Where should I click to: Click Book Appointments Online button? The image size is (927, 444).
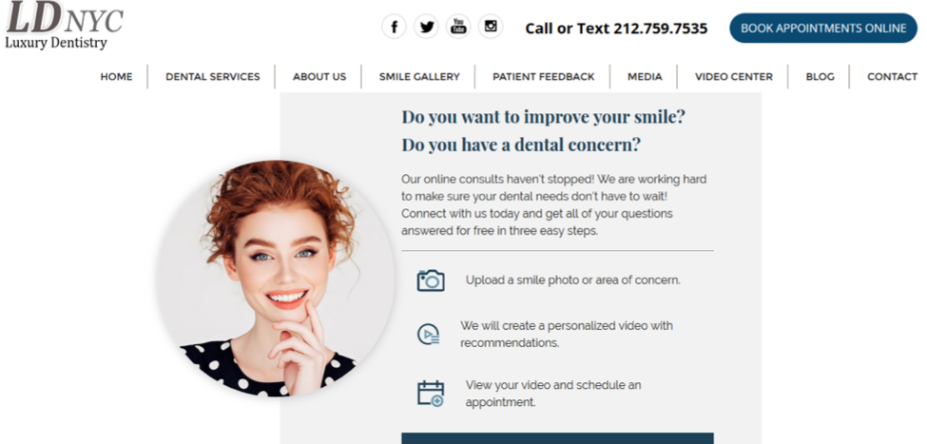pos(823,28)
